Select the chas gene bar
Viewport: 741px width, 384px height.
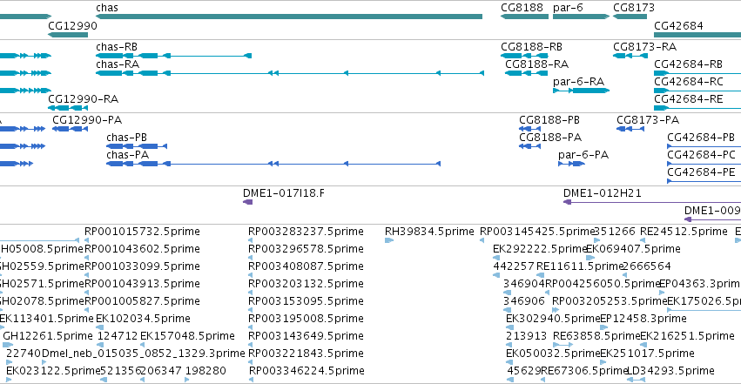[x=289, y=17]
